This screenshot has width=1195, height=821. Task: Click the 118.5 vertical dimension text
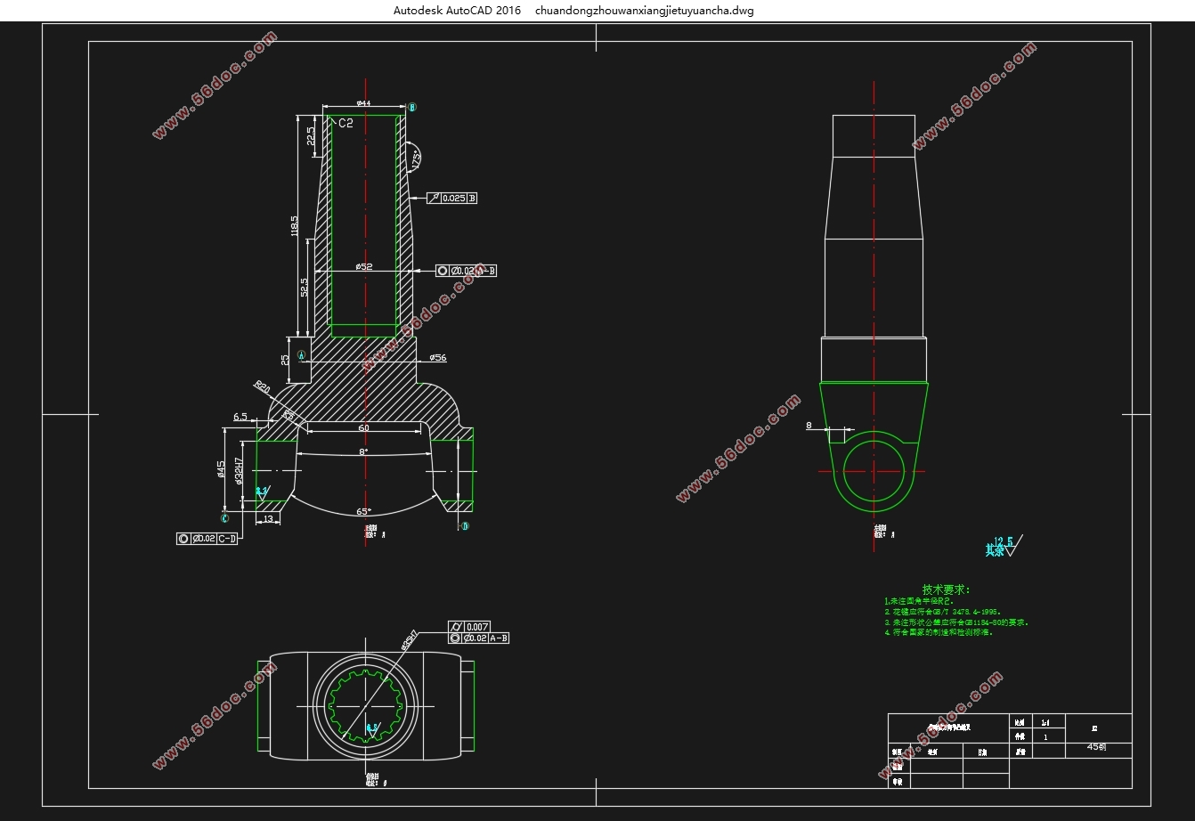[295, 226]
